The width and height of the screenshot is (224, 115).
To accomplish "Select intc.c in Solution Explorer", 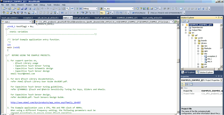I will [210, 59].
